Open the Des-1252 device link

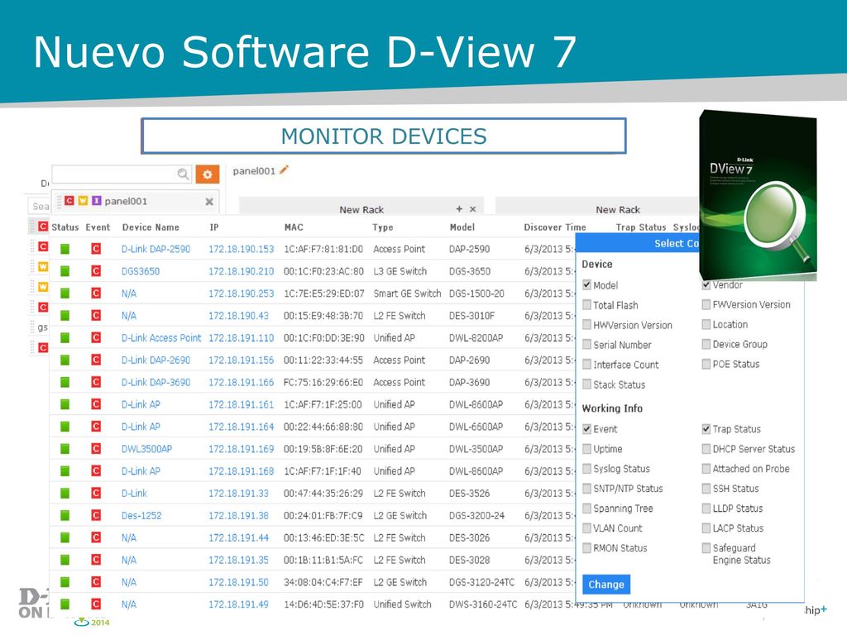[141, 516]
